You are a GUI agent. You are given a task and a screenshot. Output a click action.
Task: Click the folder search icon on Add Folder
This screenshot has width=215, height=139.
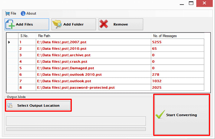[57, 24]
